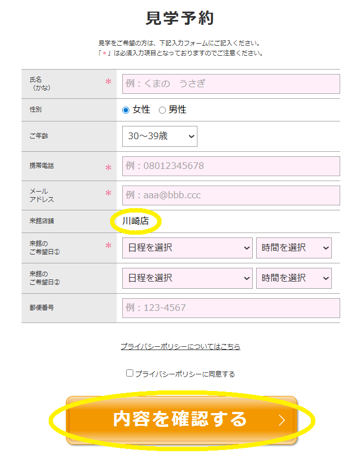The image size is (359, 455).
Task: Click the 郵便番号 input field
Action: tap(231, 308)
